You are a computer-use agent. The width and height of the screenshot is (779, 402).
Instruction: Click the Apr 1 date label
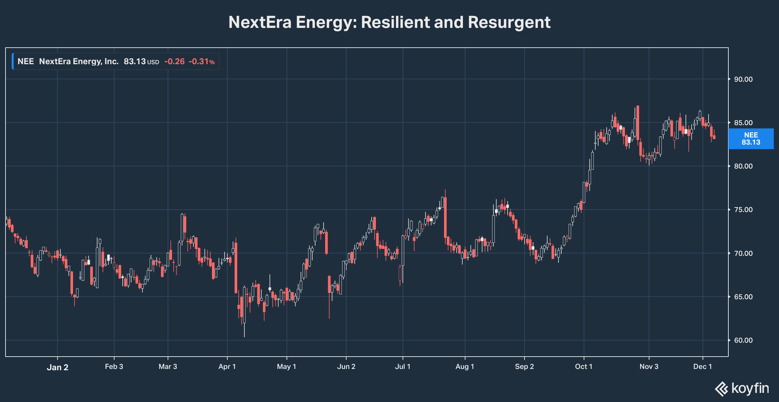click(227, 367)
